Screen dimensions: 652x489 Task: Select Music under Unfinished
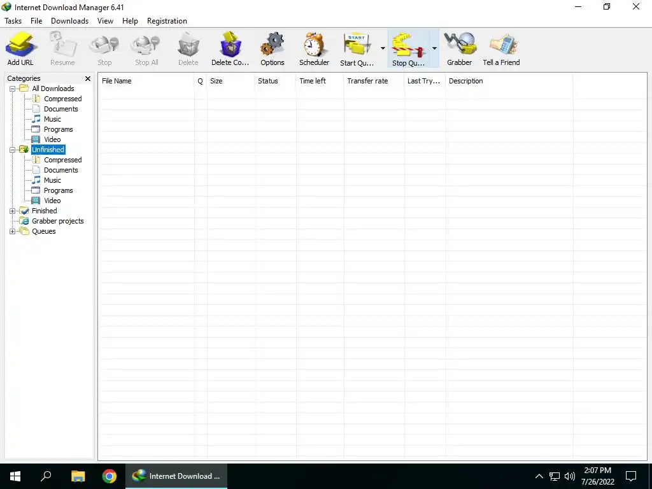pyautogui.click(x=52, y=180)
